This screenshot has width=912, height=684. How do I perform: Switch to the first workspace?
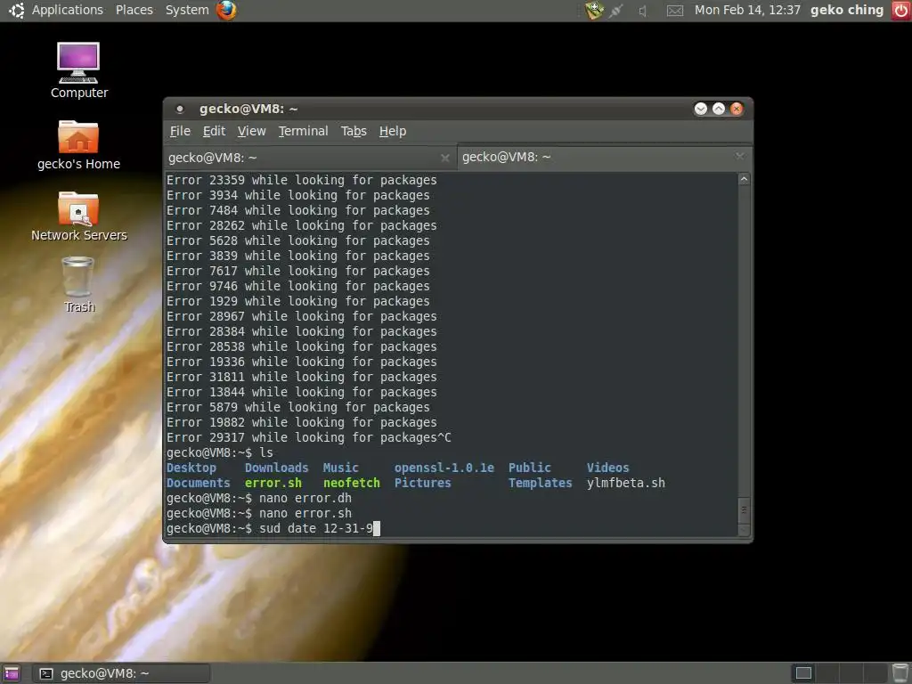803,673
